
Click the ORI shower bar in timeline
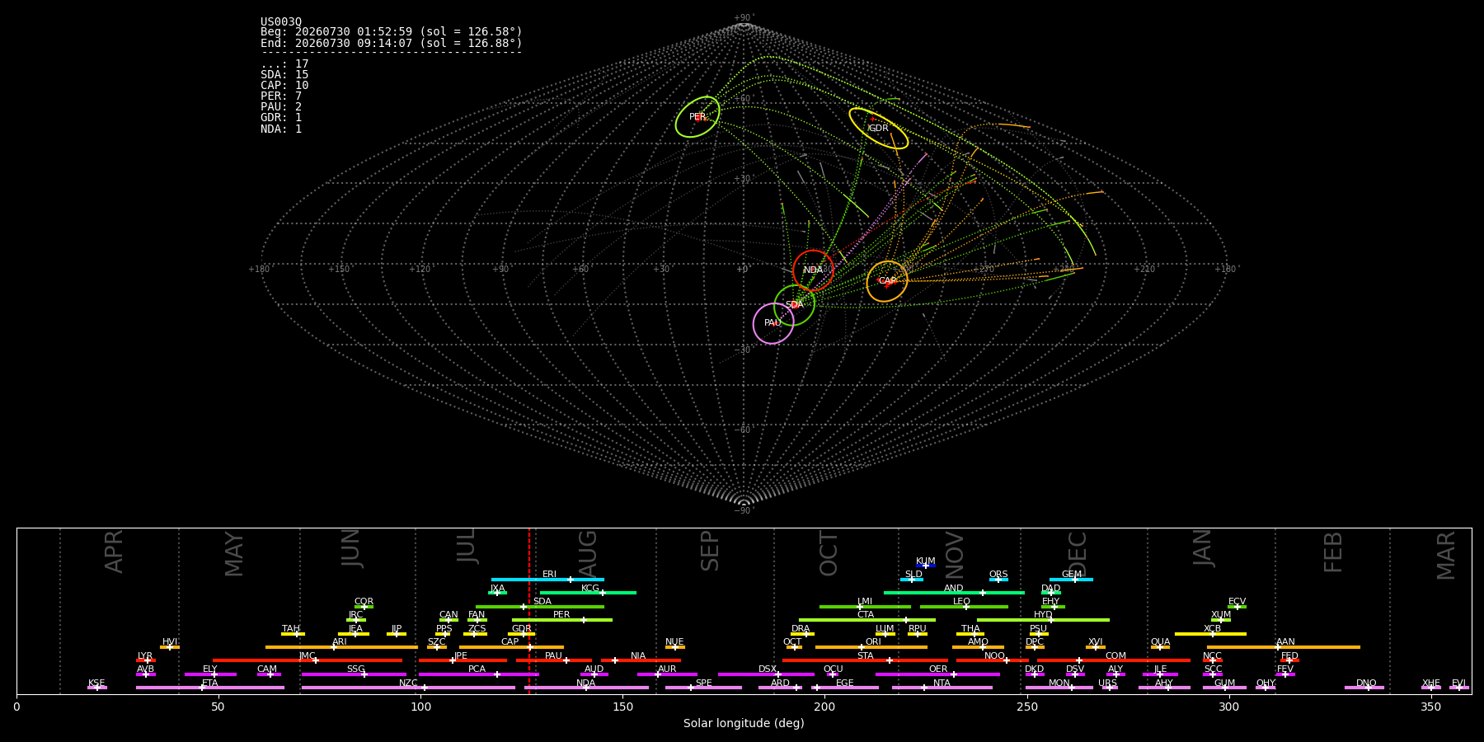coord(871,647)
